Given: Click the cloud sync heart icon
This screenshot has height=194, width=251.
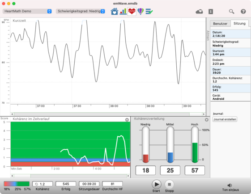Looking at the screenshot, I should [x=199, y=12].
